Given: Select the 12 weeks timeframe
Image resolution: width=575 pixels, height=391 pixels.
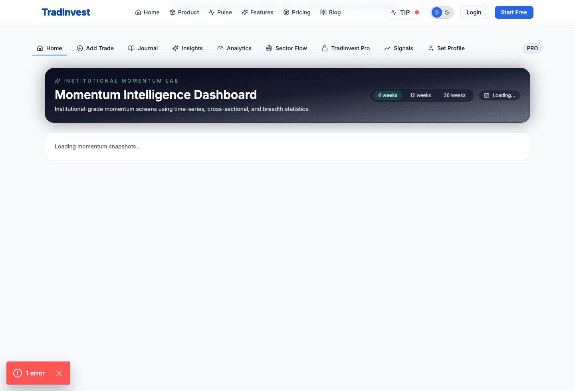Looking at the screenshot, I should (x=420, y=95).
